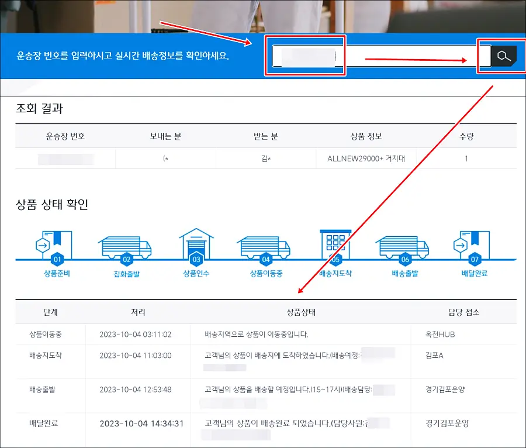
Task: Click timestamp 2023-10-04 12:53:48
Action: click(x=136, y=390)
